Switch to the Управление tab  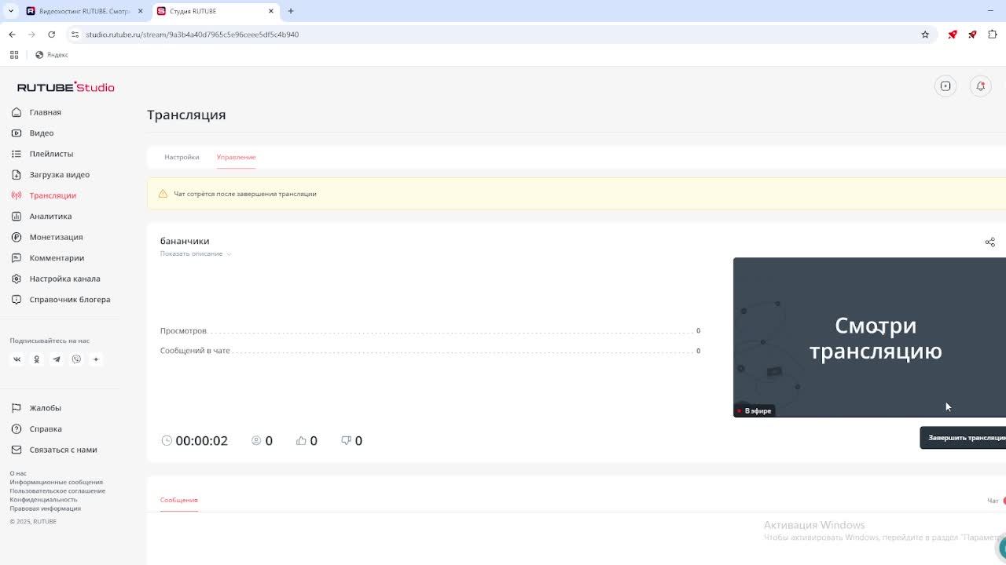pyautogui.click(x=237, y=157)
